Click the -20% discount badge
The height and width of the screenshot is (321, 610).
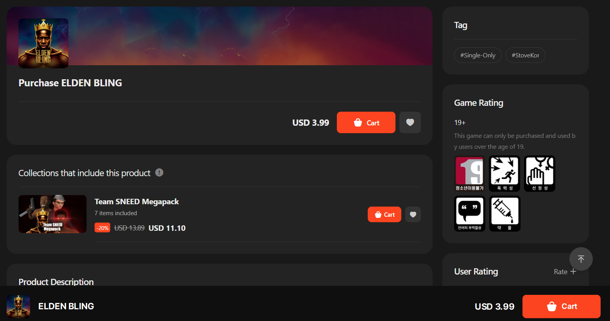tap(102, 228)
